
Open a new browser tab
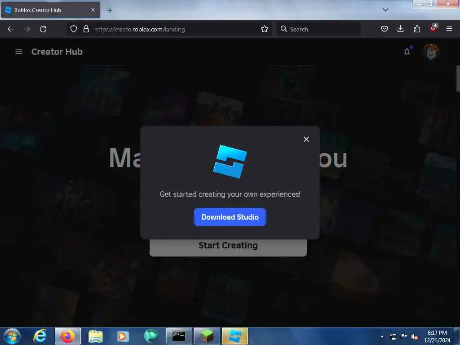point(110,10)
